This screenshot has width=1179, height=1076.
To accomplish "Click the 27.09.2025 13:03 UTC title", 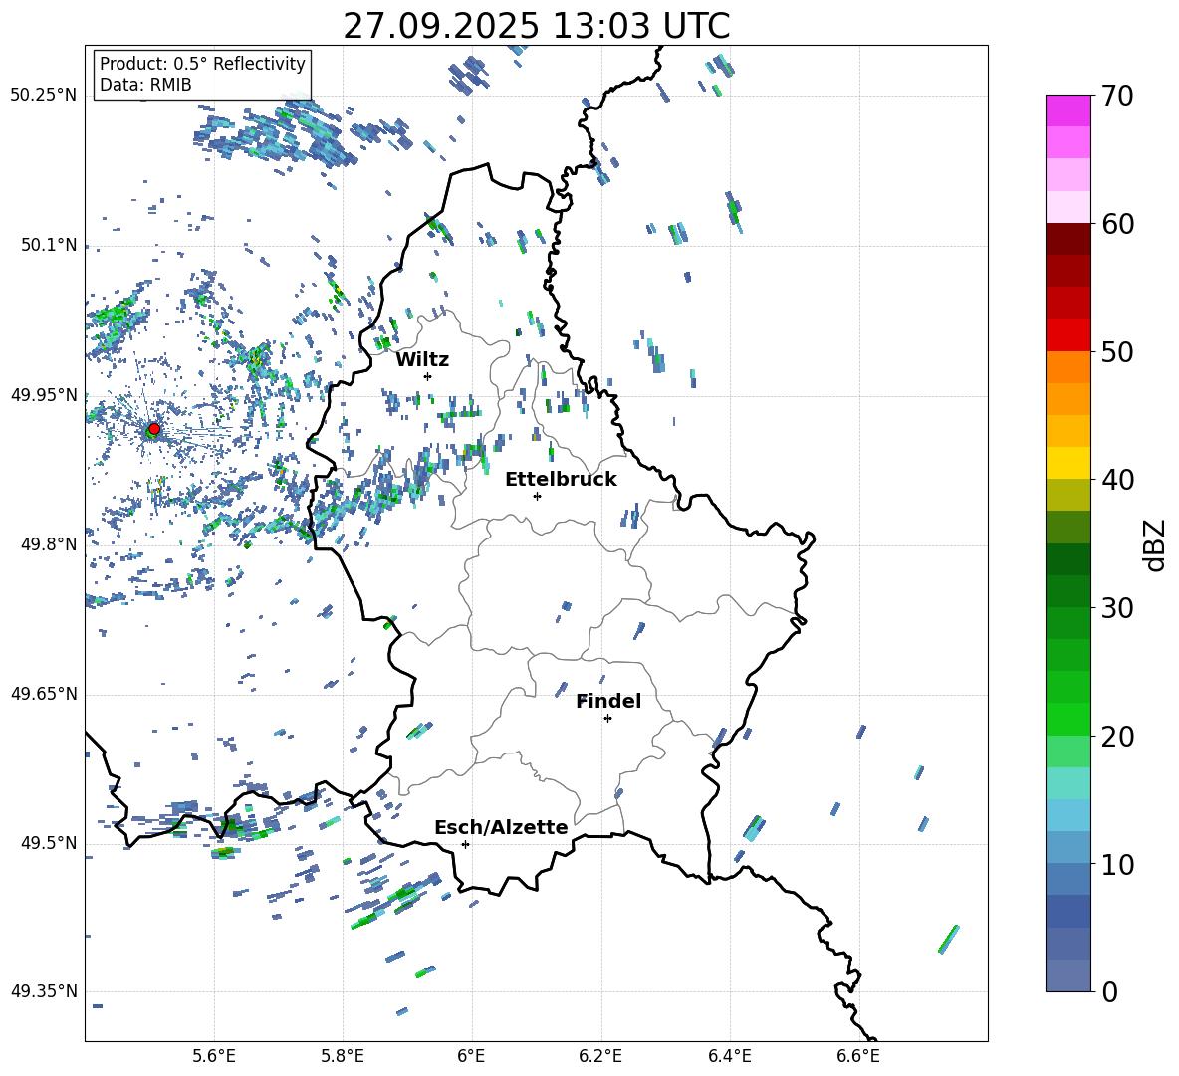I will (536, 26).
